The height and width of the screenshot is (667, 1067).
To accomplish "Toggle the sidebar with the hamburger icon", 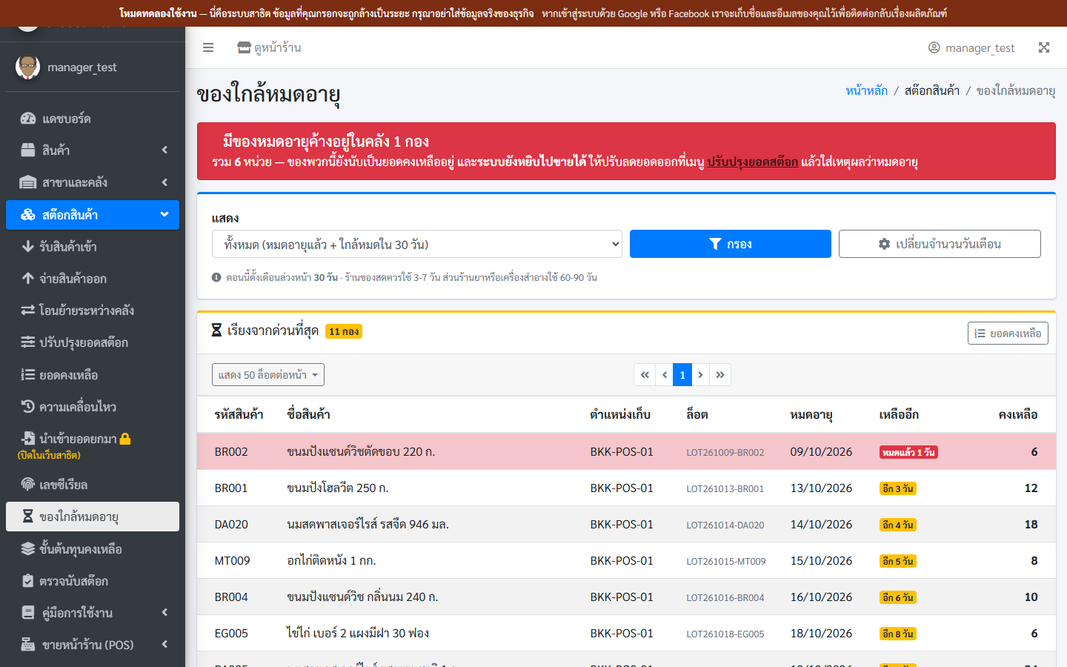I will [208, 47].
